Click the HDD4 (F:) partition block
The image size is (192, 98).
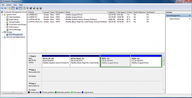pos(146,61)
